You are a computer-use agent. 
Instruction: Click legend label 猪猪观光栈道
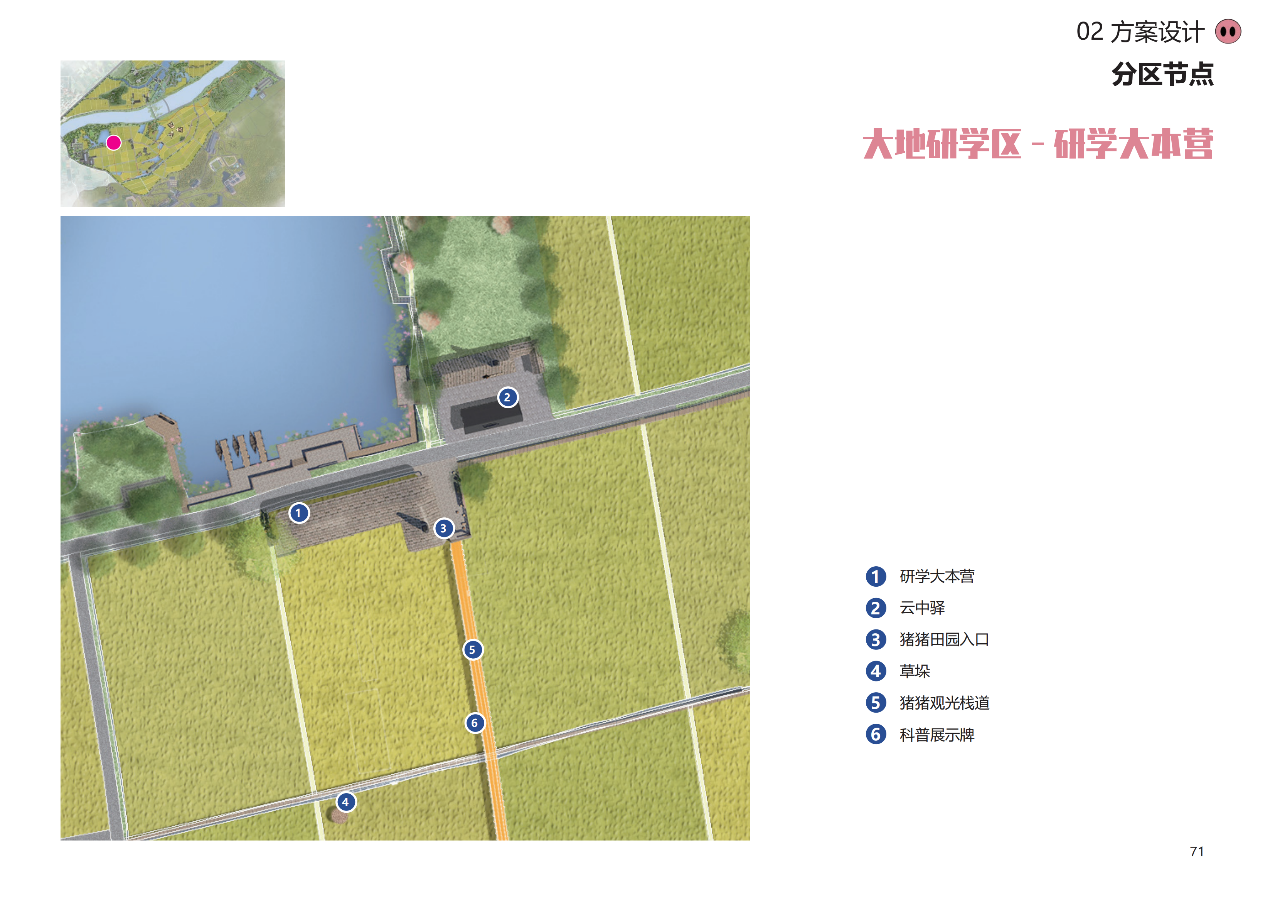tap(944, 703)
